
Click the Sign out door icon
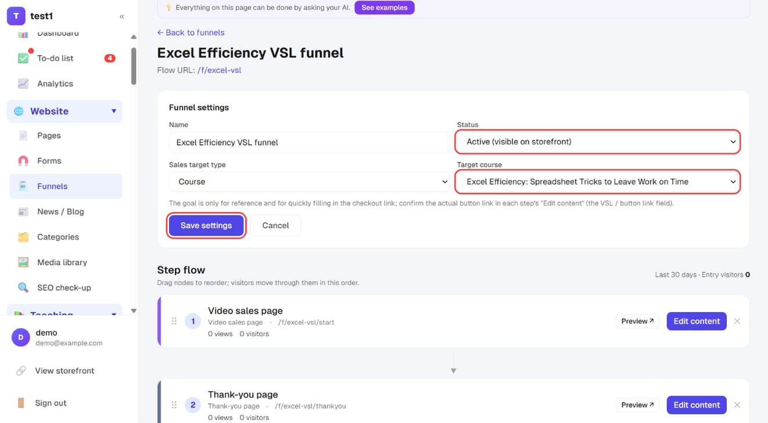click(21, 403)
